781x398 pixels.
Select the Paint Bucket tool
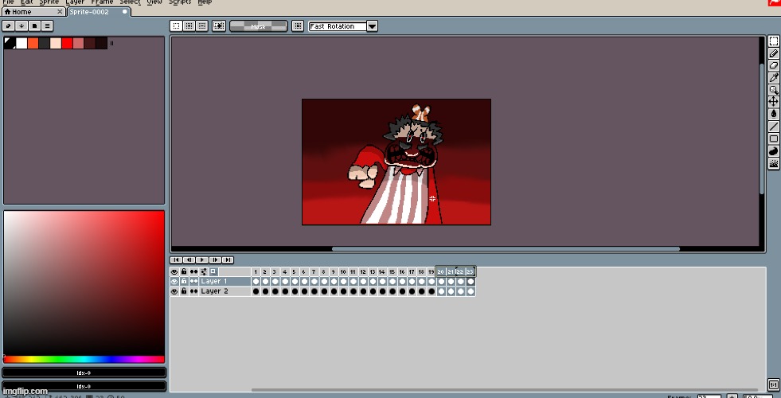tap(774, 114)
